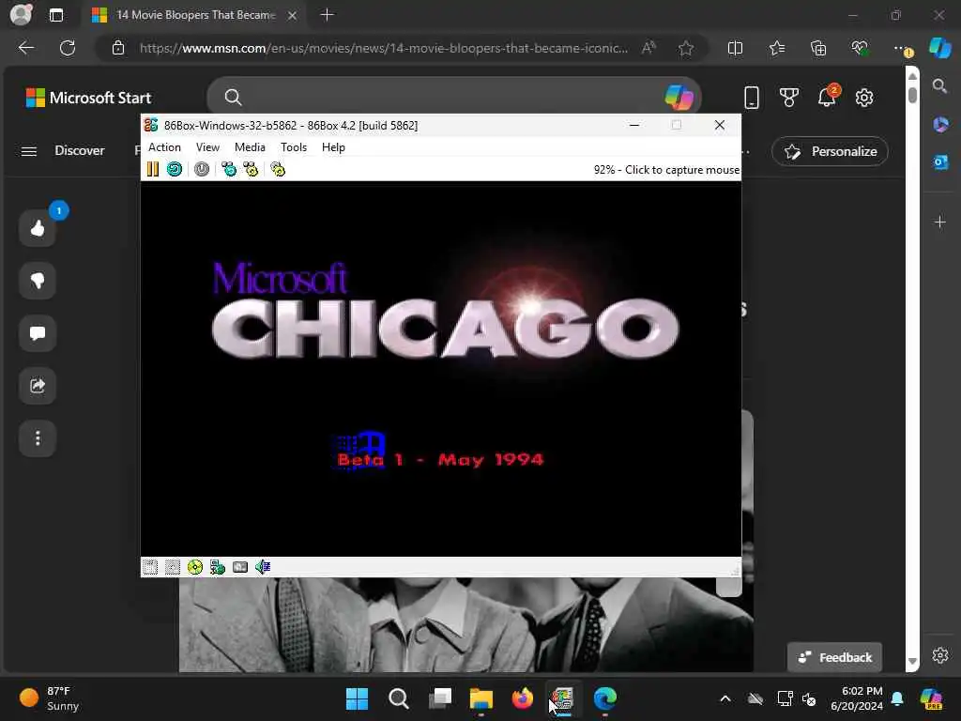
Task: Go back in Edge browser
Action: pos(26,48)
